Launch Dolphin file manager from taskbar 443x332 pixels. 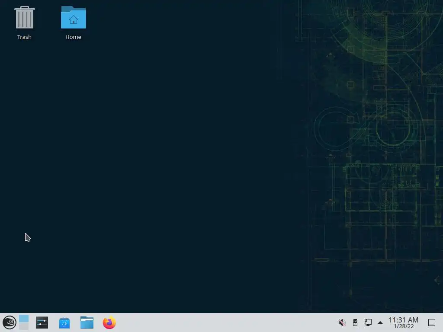click(x=87, y=322)
